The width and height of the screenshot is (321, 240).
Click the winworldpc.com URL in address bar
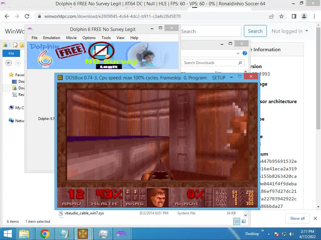pos(113,16)
